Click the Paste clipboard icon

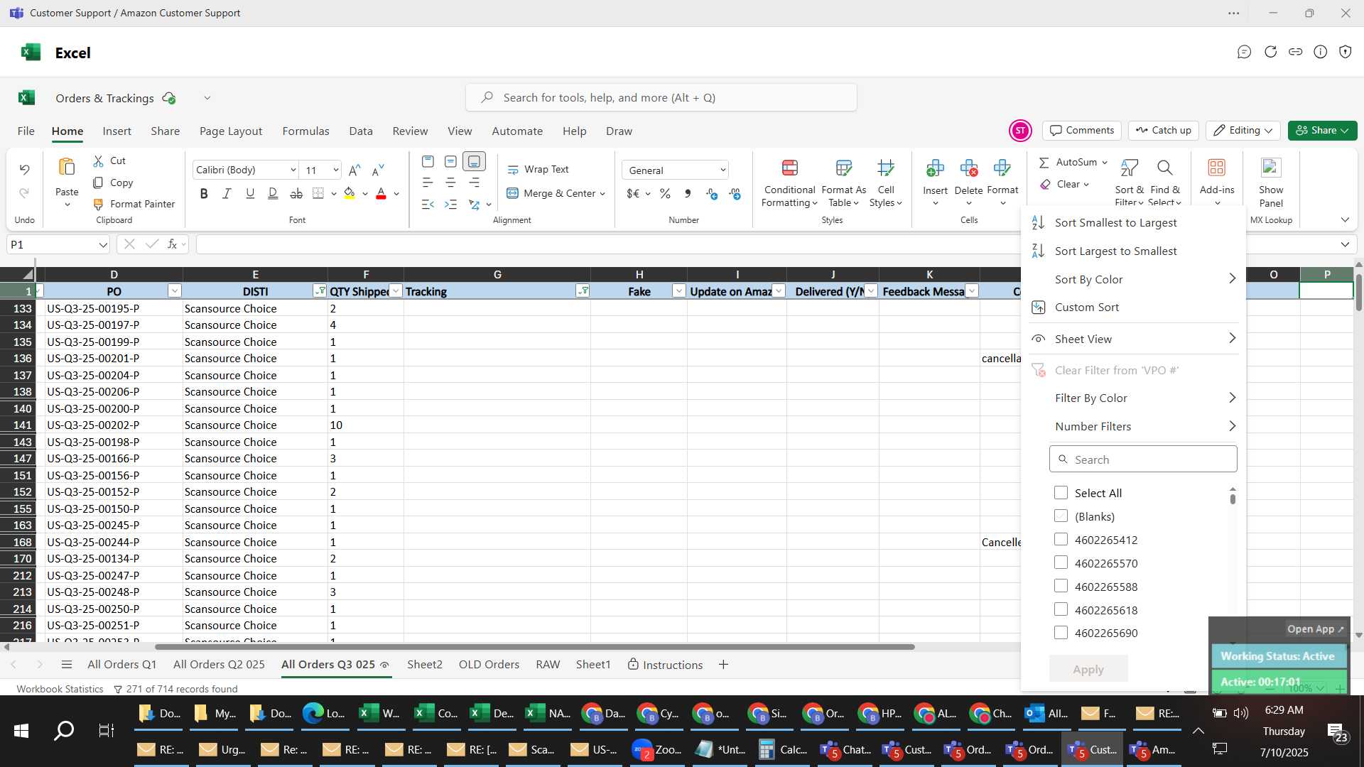point(67,168)
